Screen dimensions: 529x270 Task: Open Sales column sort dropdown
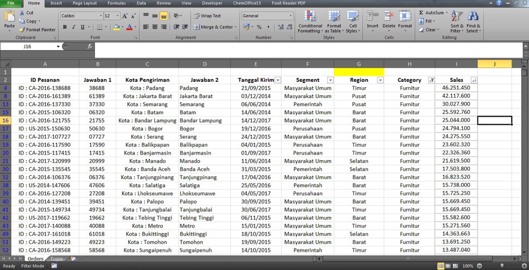coord(474,80)
